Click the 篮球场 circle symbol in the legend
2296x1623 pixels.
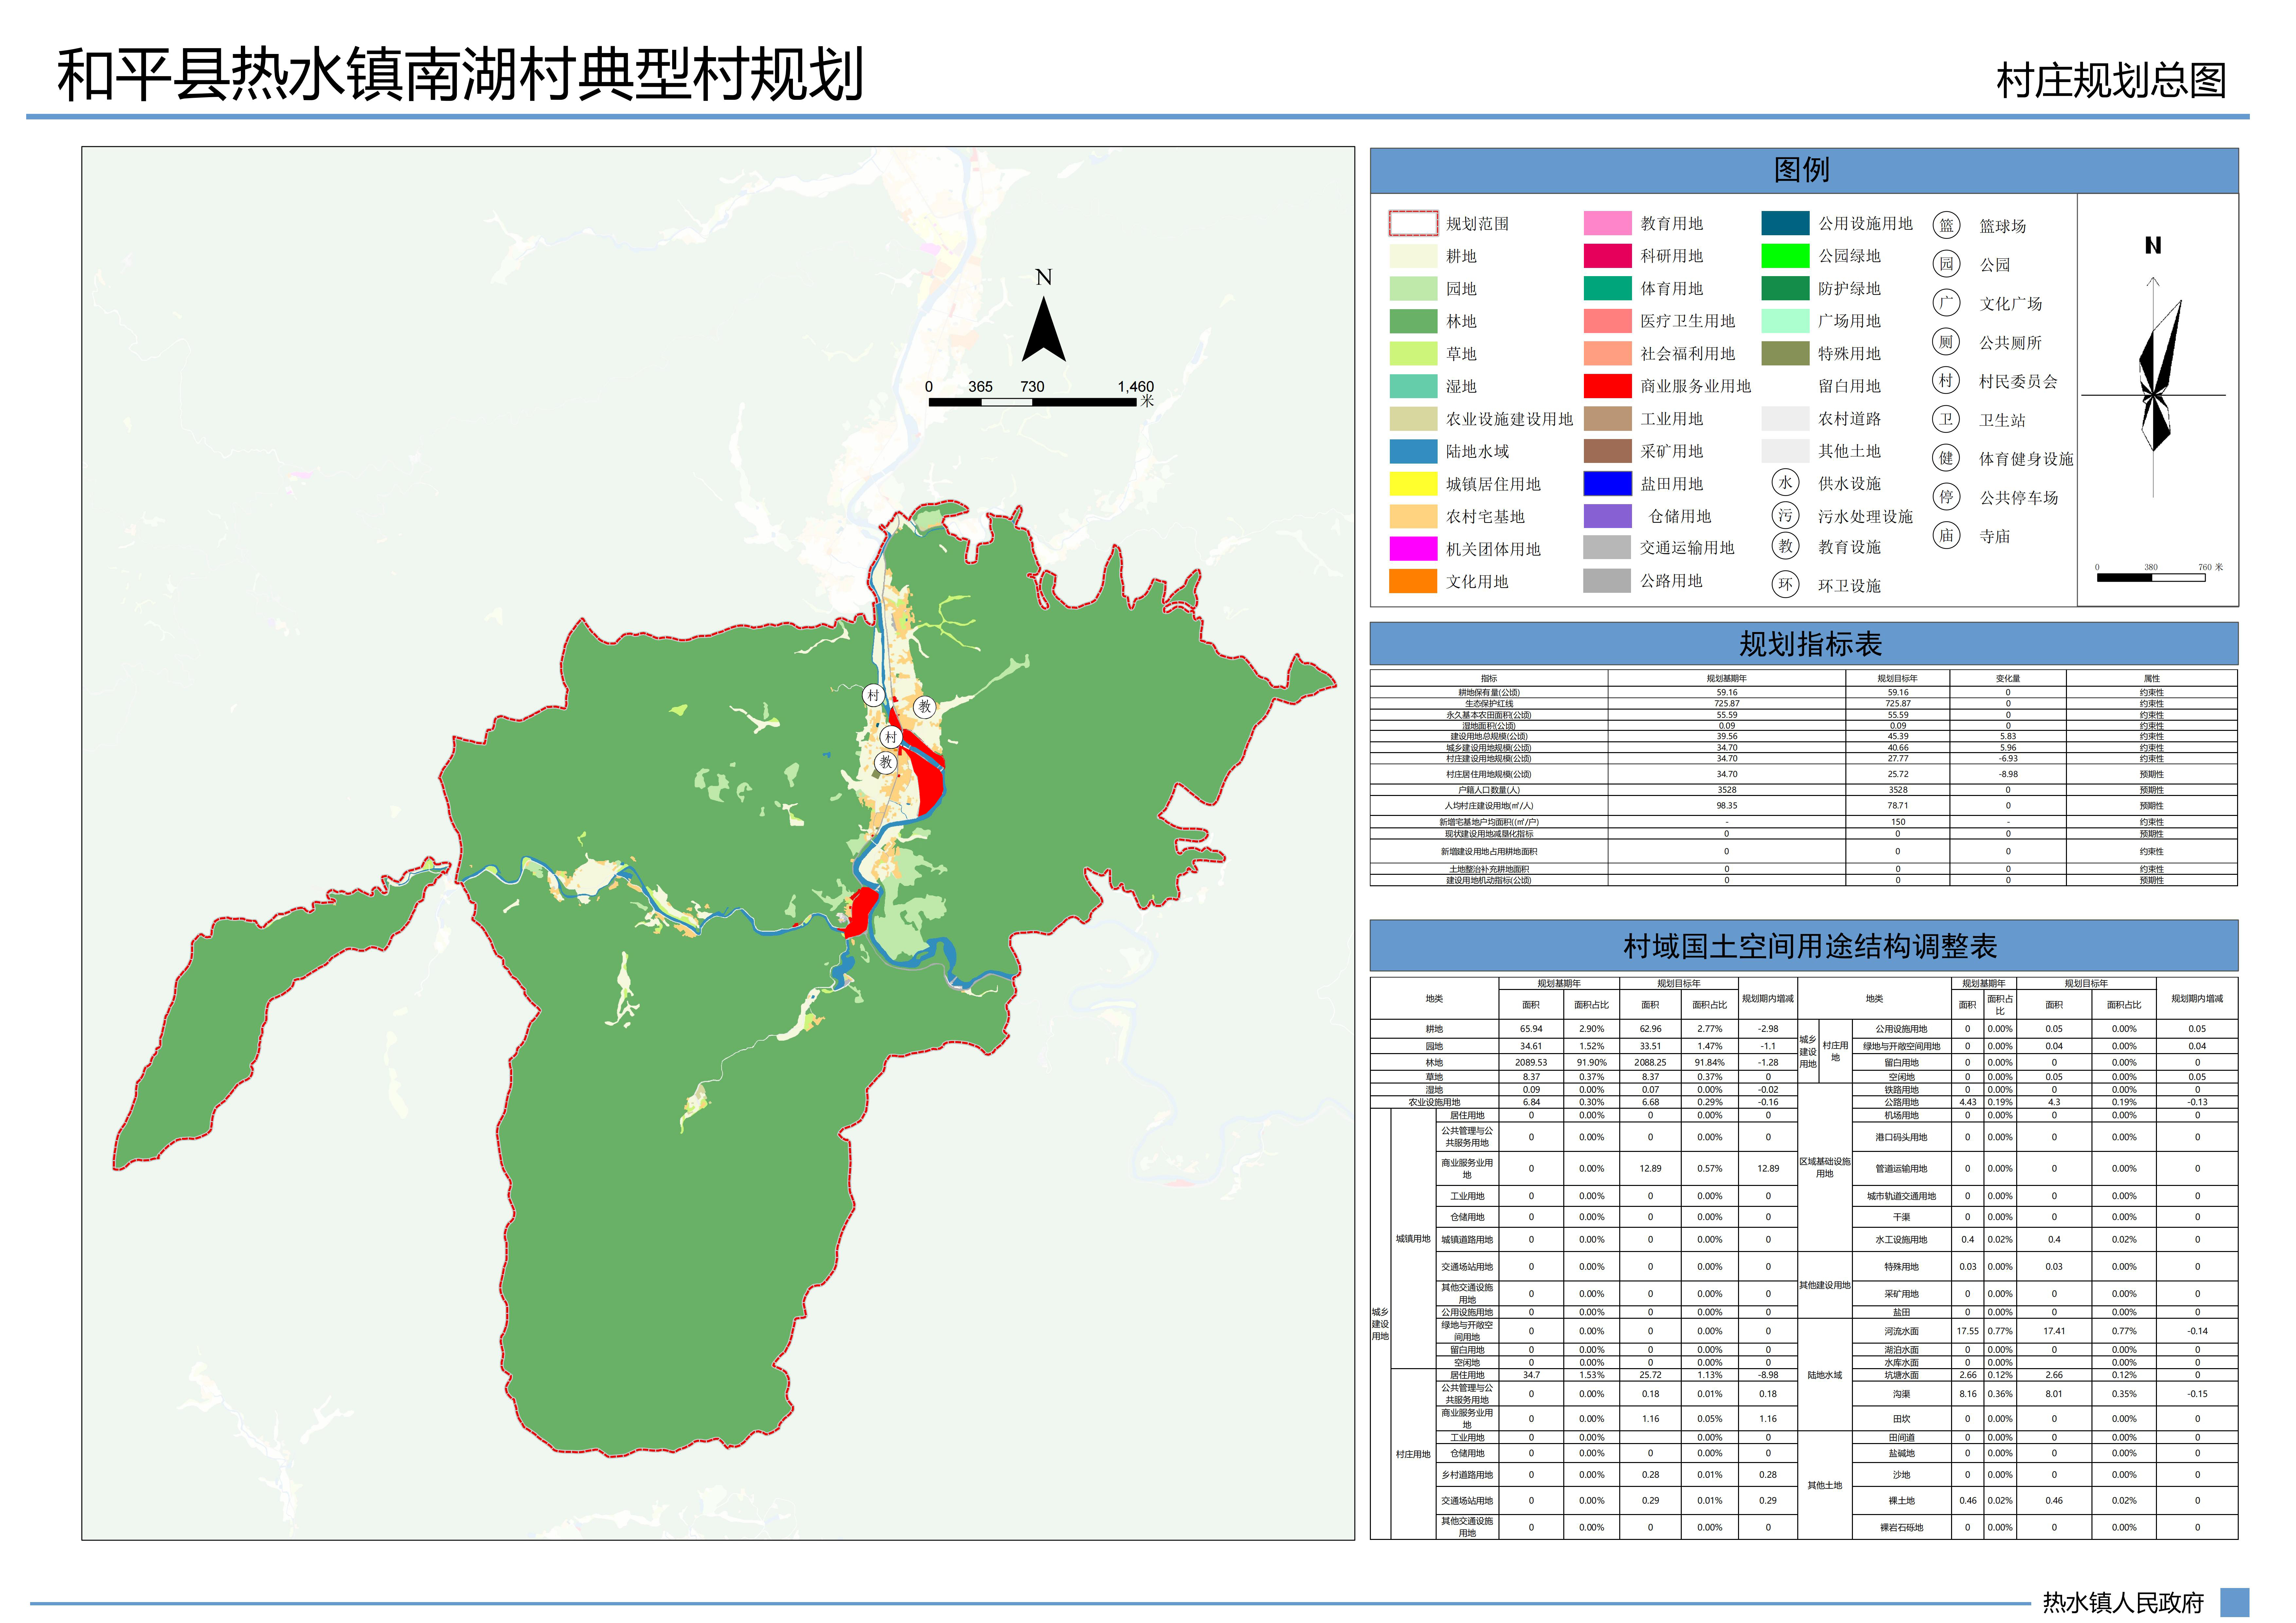[x=1946, y=225]
